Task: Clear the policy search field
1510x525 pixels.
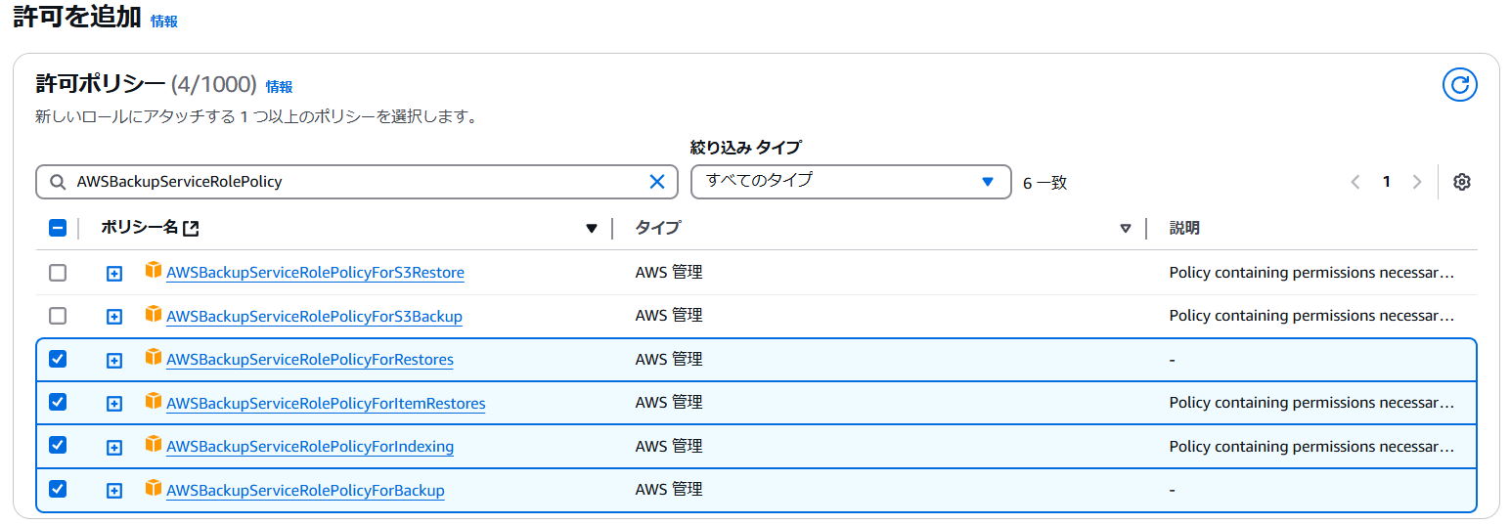Action: coord(657,182)
